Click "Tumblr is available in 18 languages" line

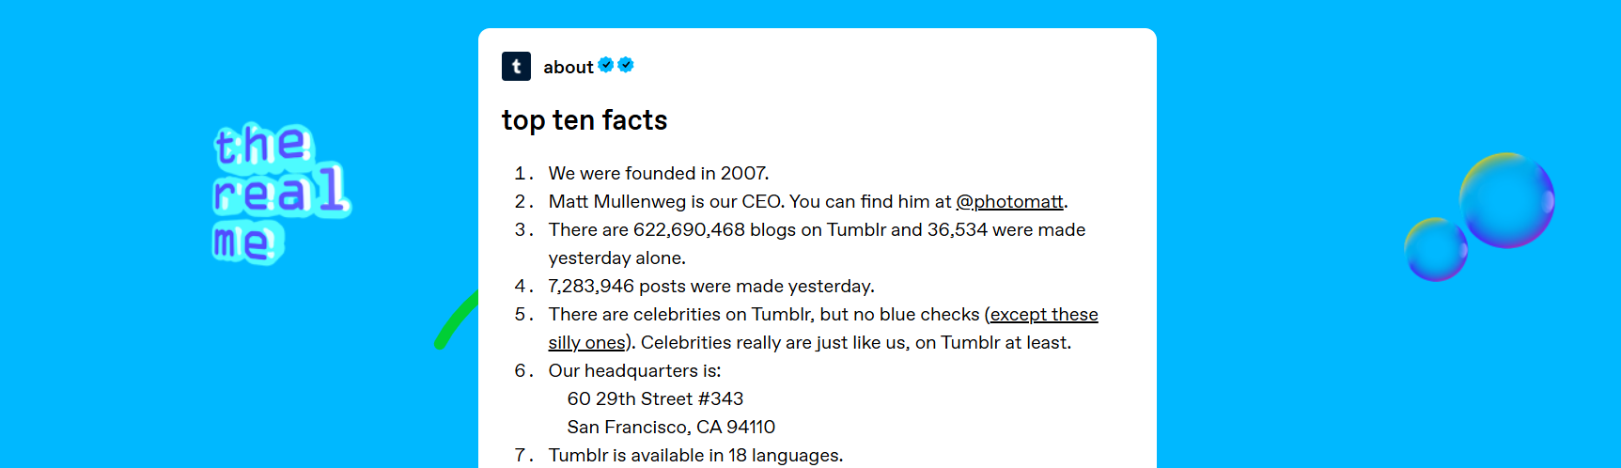(x=695, y=455)
